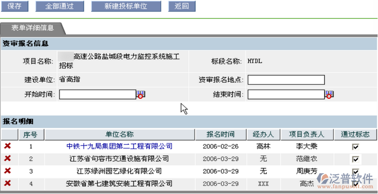This screenshot has height=194, width=378.
Task: Click the 返回 button
Action: (x=182, y=6)
